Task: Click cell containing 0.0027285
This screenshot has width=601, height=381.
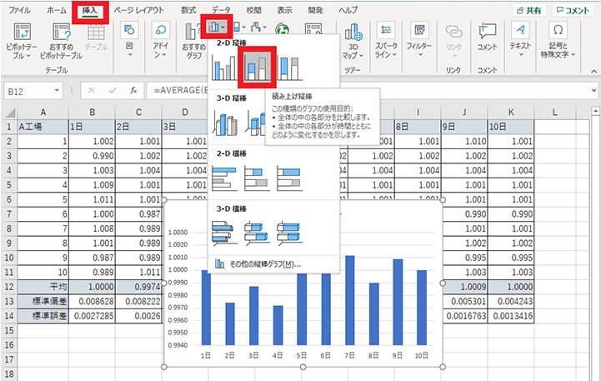Action: coord(92,316)
